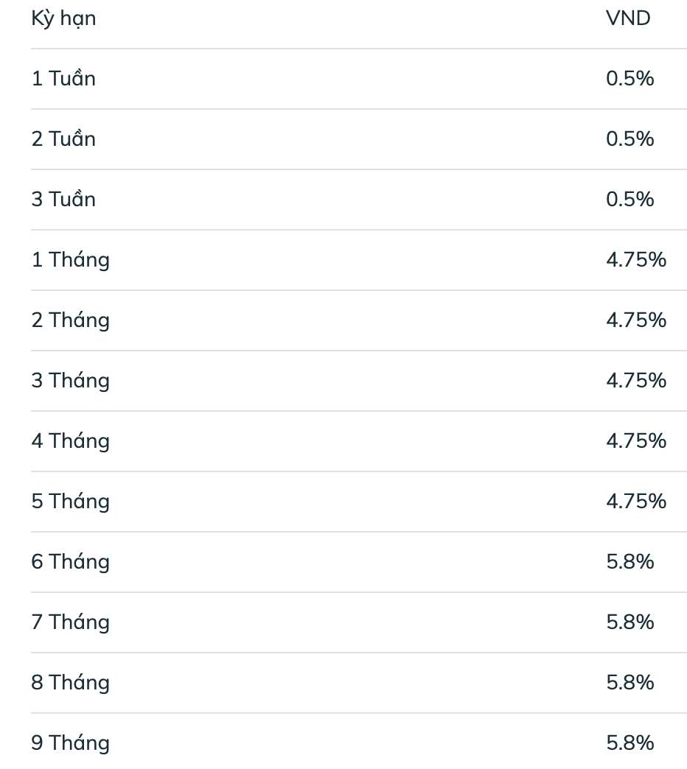Select the 1 Tháng term label
Screen dimensions: 687x769
pyautogui.click(x=70, y=260)
